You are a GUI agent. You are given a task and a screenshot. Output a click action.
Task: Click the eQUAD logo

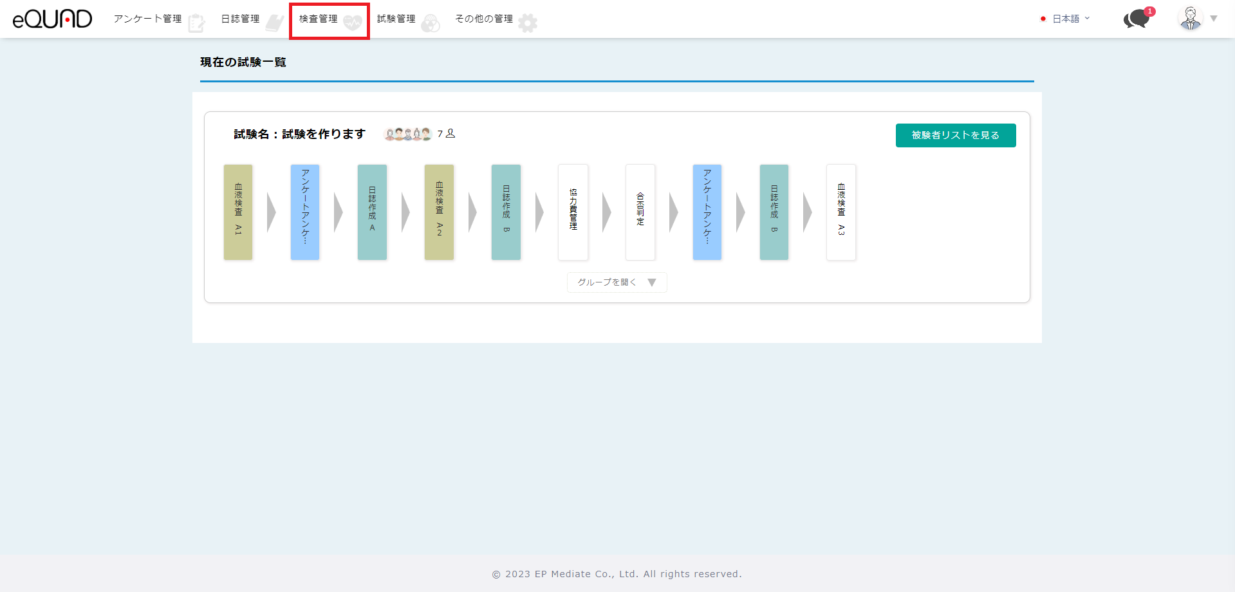tap(52, 19)
